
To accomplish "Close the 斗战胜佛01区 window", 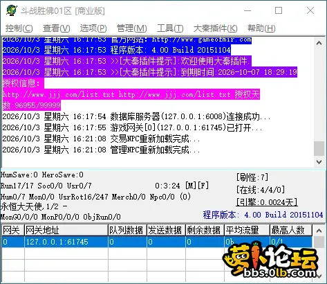I will (310, 10).
